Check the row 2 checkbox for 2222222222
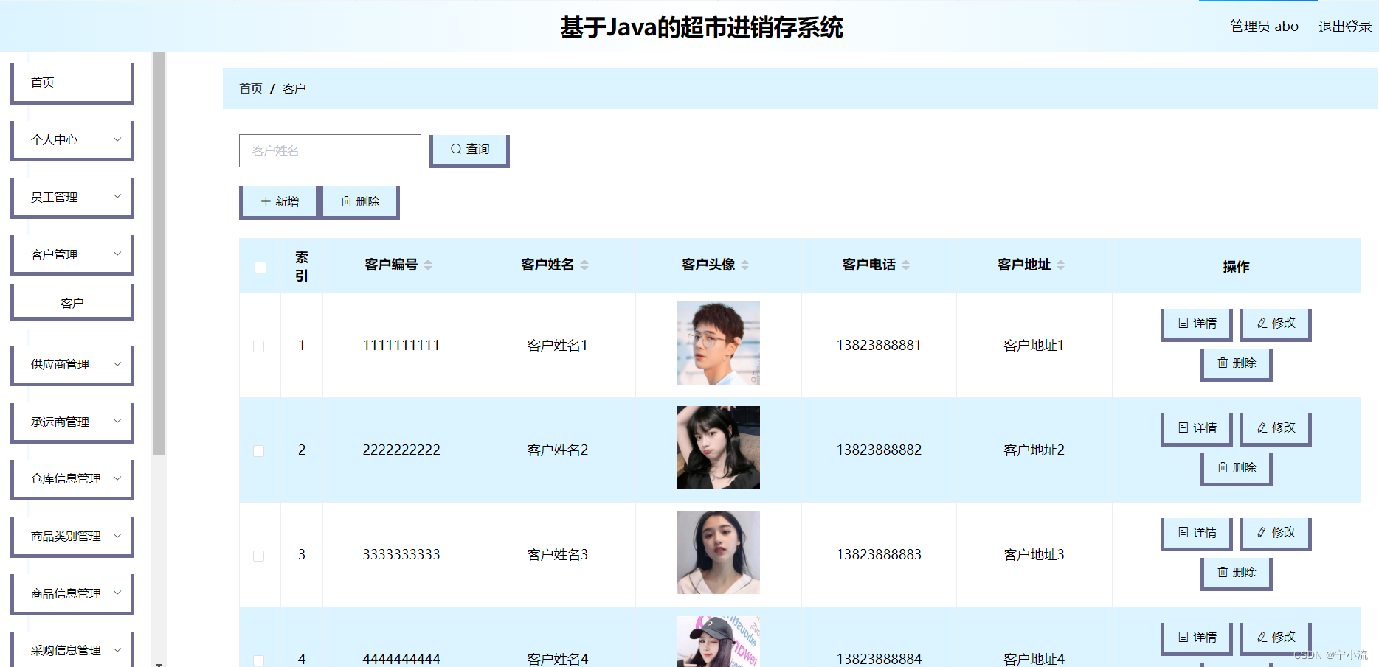The image size is (1379, 667). [259, 451]
